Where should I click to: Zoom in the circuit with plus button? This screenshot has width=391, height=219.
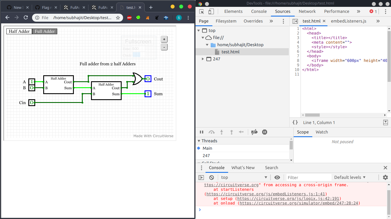(x=164, y=39)
